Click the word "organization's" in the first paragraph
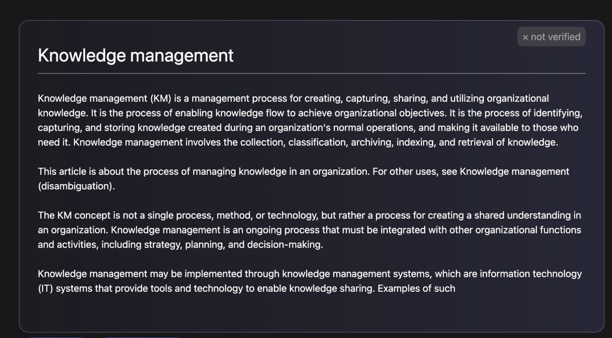 click(x=292, y=127)
